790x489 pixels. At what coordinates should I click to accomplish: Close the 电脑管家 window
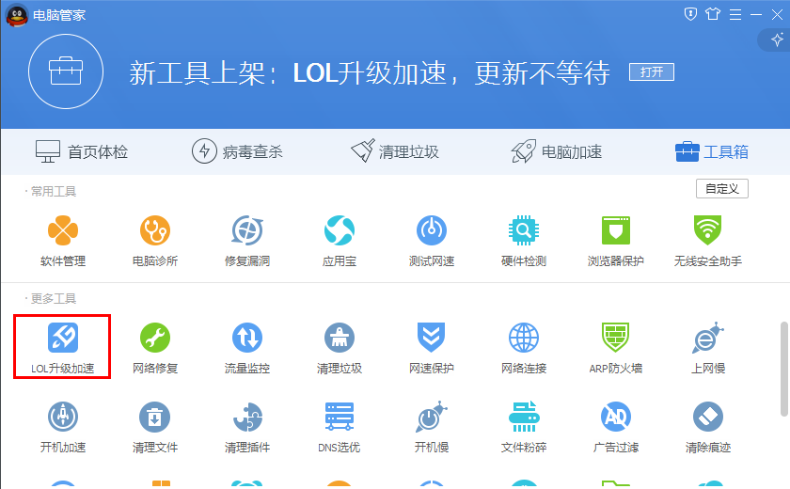(777, 15)
